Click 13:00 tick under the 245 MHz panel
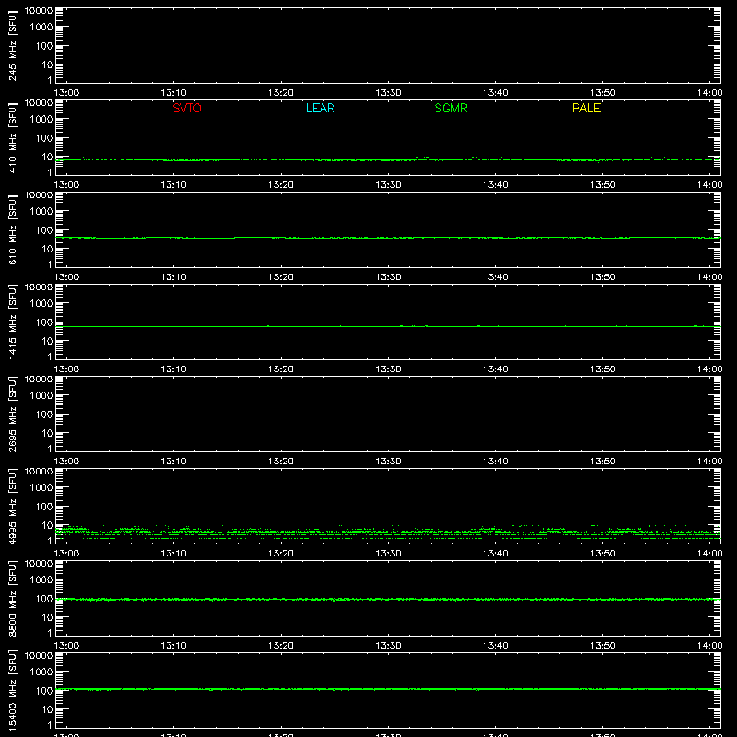 click(x=66, y=93)
